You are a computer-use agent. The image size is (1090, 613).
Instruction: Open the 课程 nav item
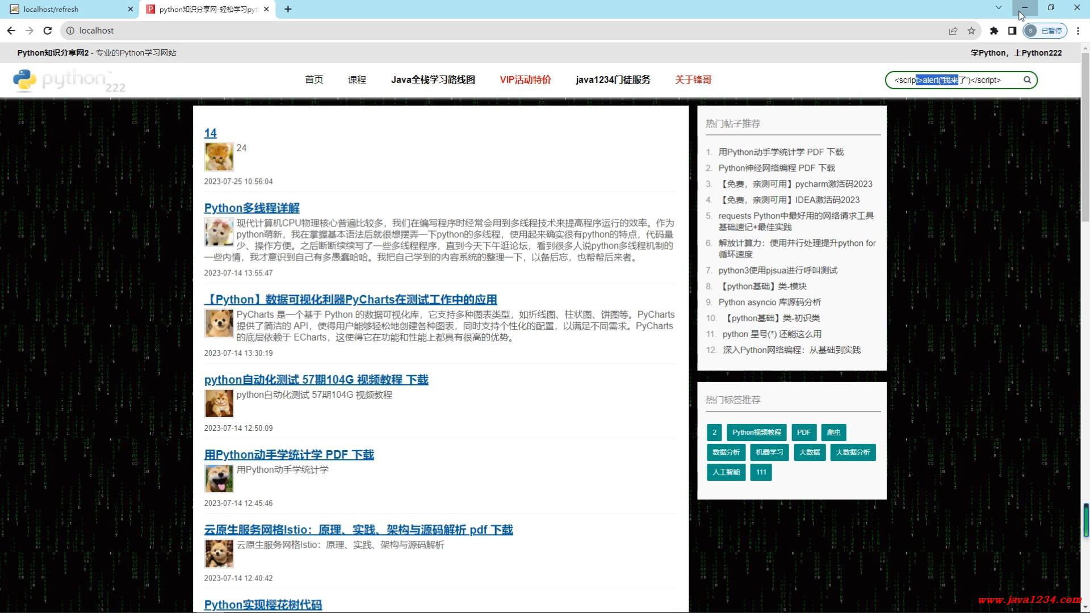tap(357, 80)
